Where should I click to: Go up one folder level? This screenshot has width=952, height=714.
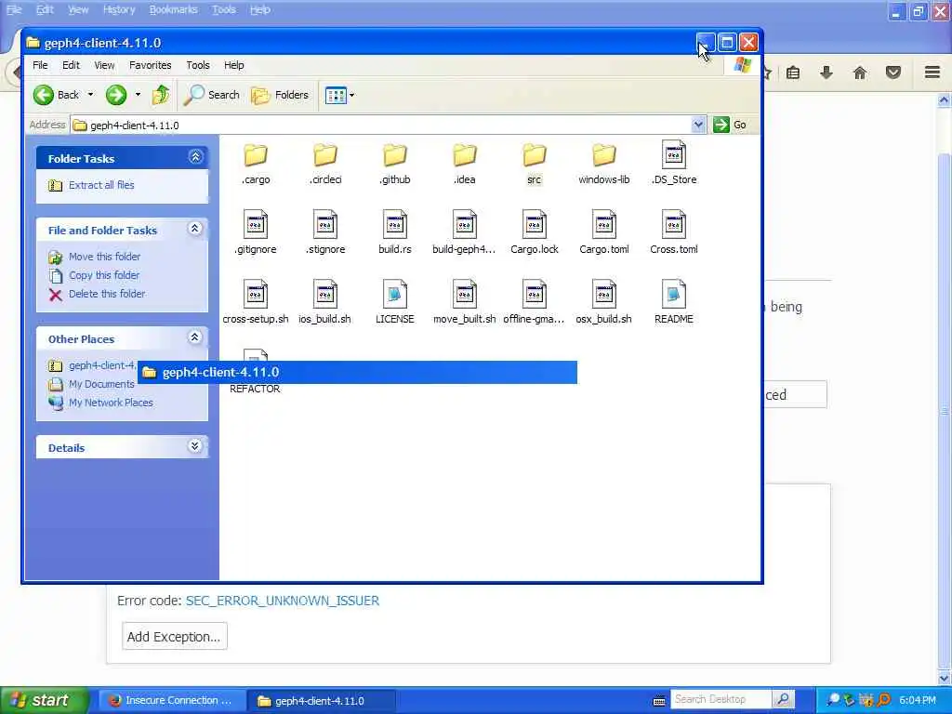pyautogui.click(x=161, y=95)
